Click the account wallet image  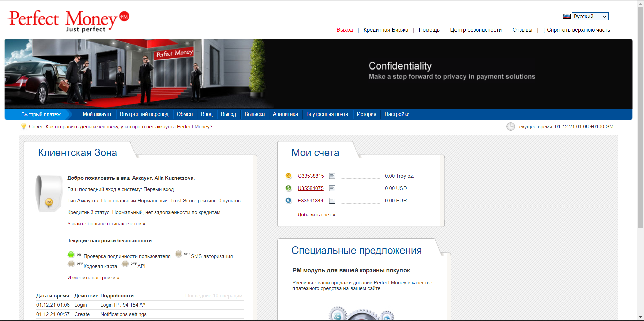pyautogui.click(x=49, y=194)
